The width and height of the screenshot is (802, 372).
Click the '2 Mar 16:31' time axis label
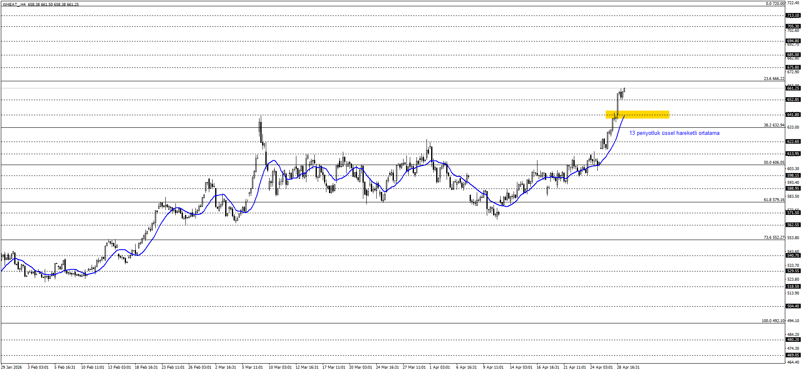coord(226,367)
